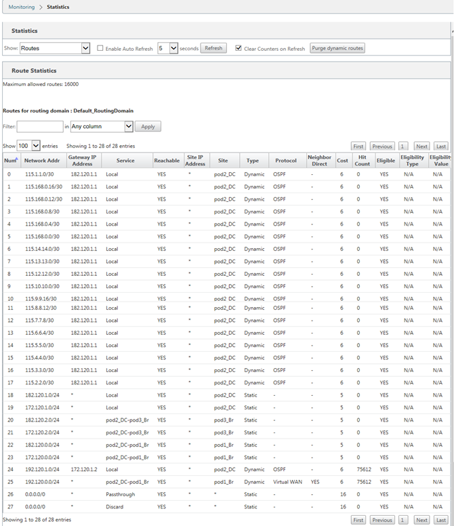Click the Purge dynamic routes button
454x526 pixels.
pos(337,48)
